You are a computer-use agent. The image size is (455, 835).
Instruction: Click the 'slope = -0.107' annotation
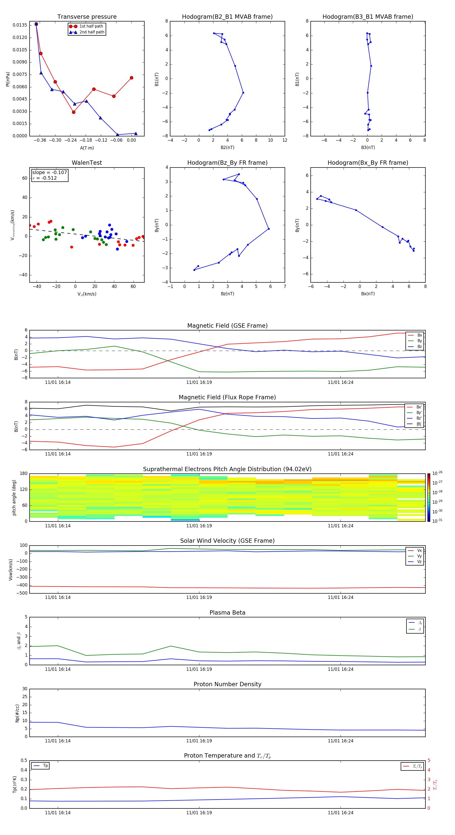tap(50, 173)
